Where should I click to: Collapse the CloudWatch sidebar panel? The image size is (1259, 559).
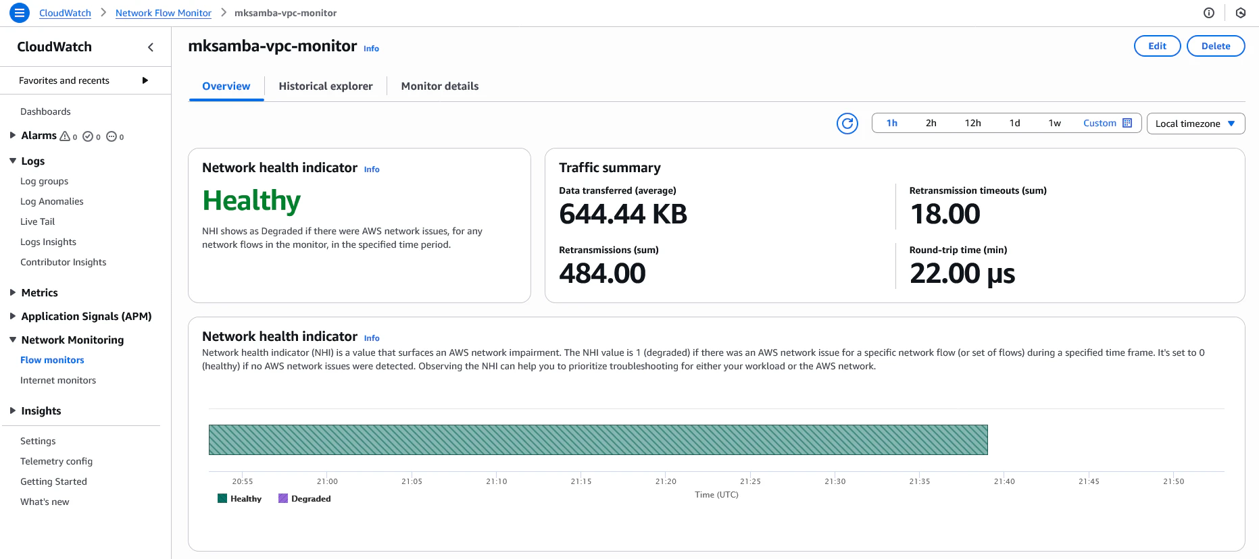pyautogui.click(x=151, y=47)
